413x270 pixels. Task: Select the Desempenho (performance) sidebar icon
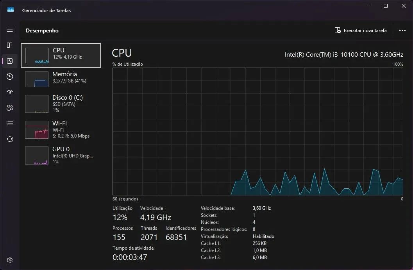coord(10,61)
